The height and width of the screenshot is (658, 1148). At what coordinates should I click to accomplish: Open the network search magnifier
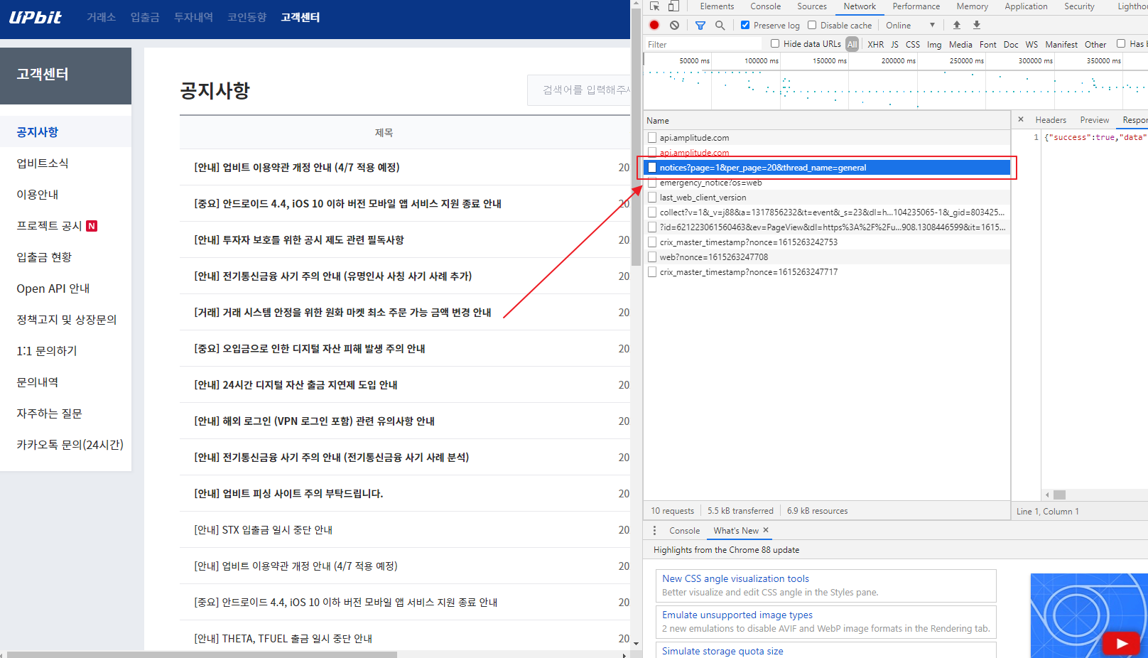point(720,25)
